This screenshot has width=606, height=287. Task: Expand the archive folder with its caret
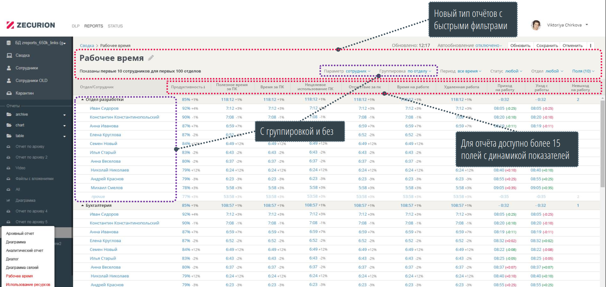point(64,115)
